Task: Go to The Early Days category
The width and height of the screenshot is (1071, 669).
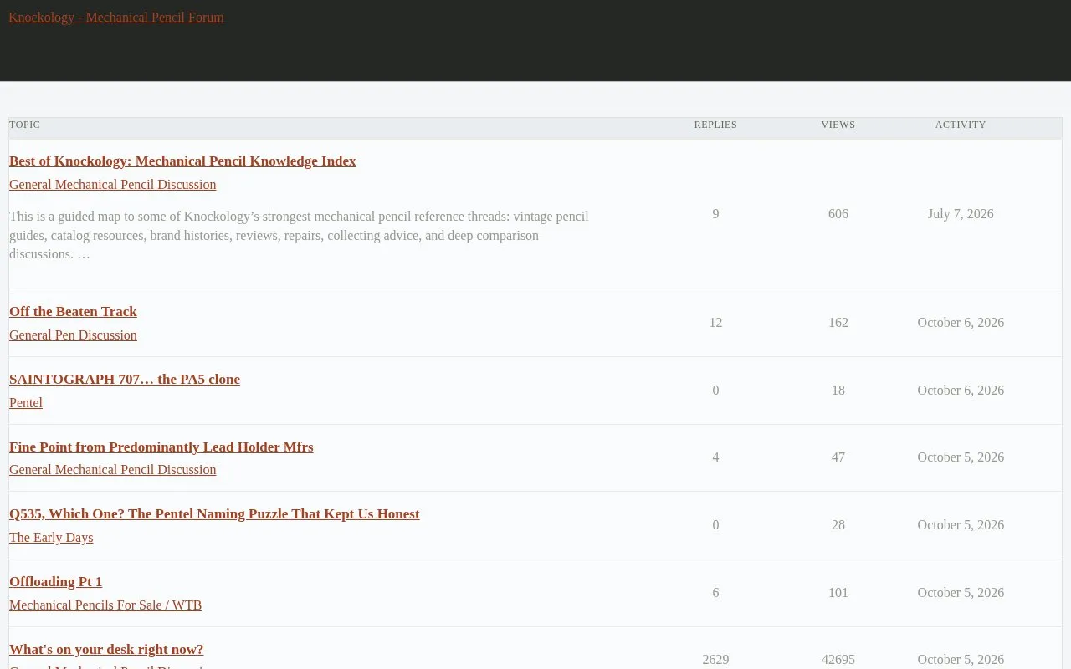Action: 51,538
